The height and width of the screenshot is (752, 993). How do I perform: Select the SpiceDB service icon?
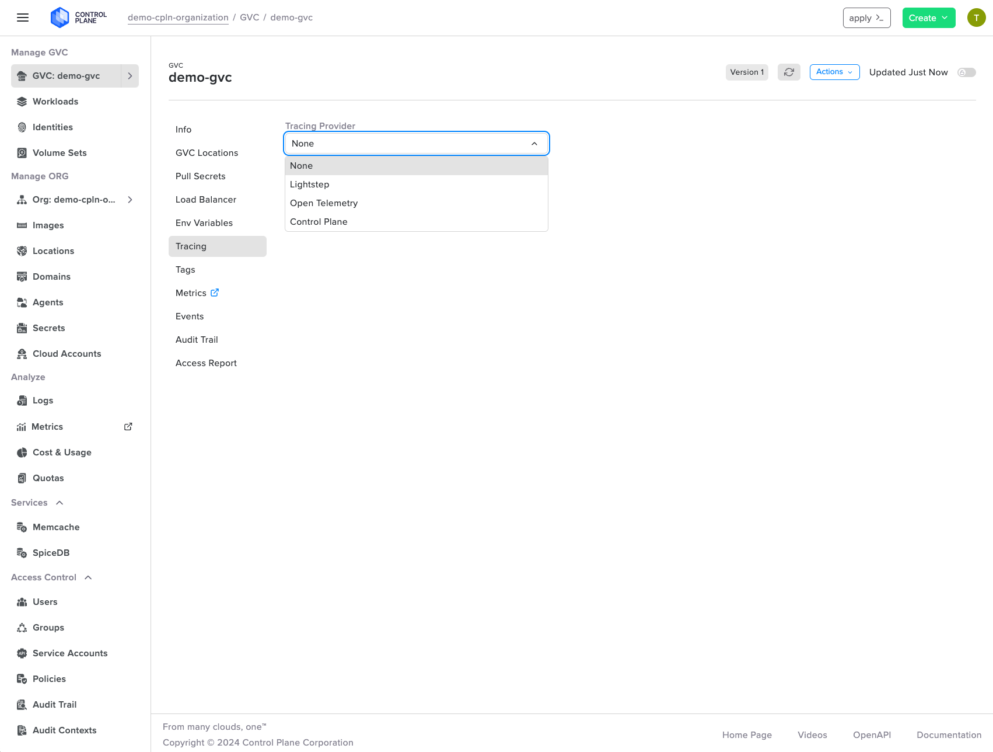click(x=22, y=552)
